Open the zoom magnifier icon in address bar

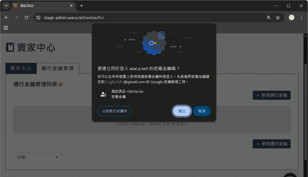point(269,18)
